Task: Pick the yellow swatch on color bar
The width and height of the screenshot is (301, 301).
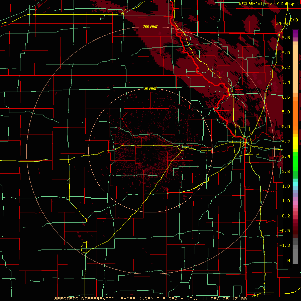Action: click(x=295, y=143)
